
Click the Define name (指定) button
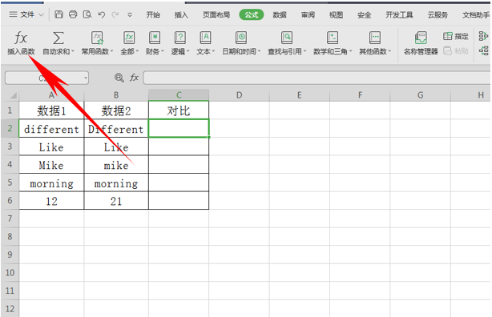[456, 36]
